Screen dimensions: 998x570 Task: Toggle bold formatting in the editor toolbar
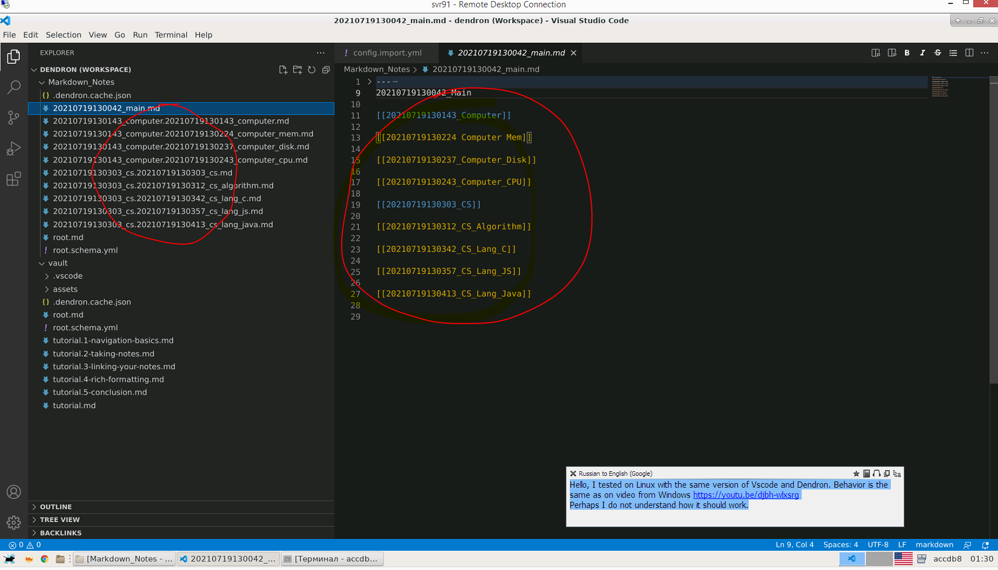(x=907, y=52)
